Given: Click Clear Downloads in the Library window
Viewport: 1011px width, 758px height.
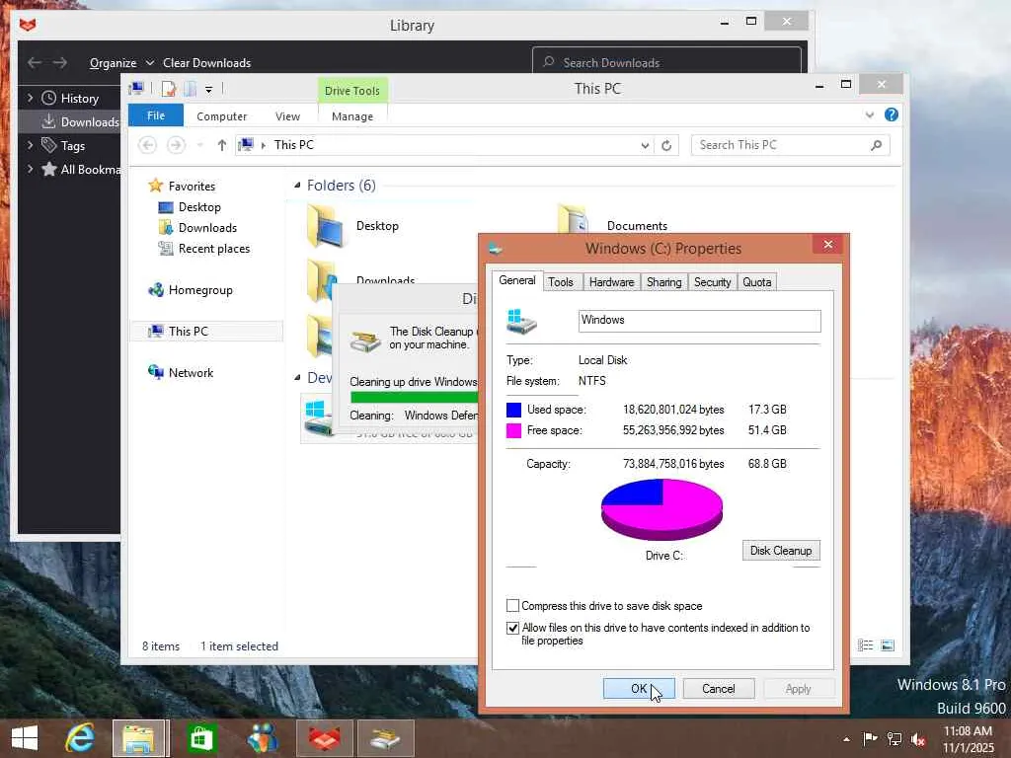Looking at the screenshot, I should 207,63.
